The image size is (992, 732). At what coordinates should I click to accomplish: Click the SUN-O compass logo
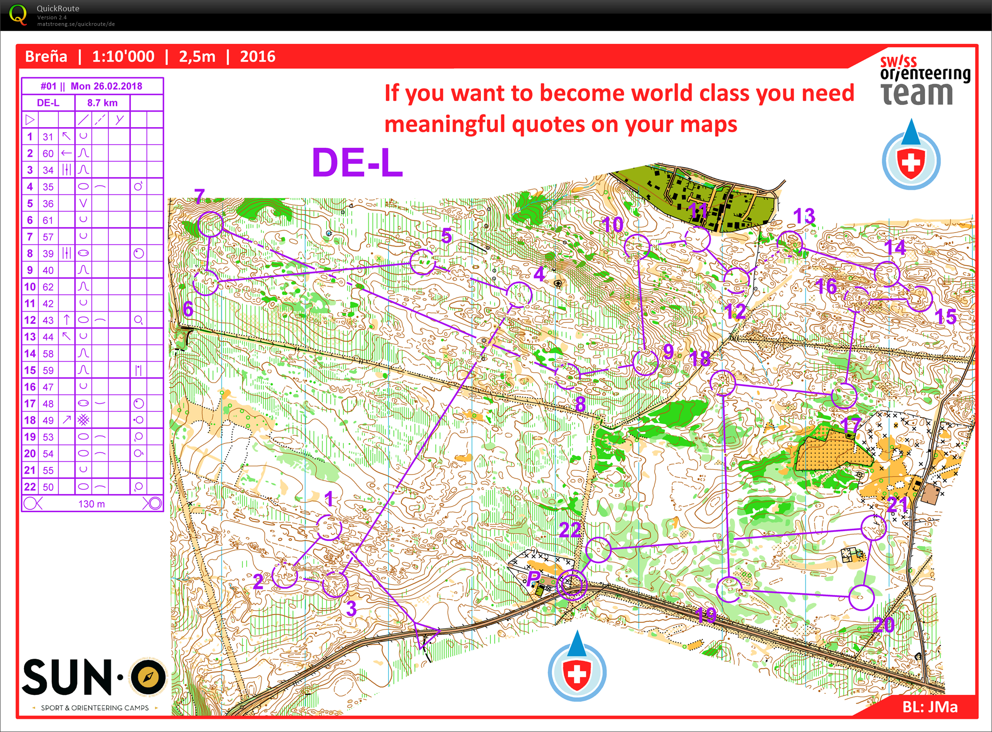148,678
